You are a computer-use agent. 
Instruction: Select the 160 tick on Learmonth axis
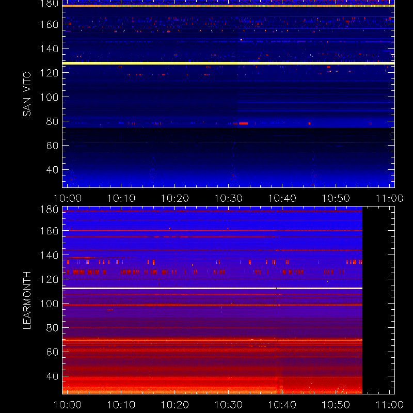(49, 231)
